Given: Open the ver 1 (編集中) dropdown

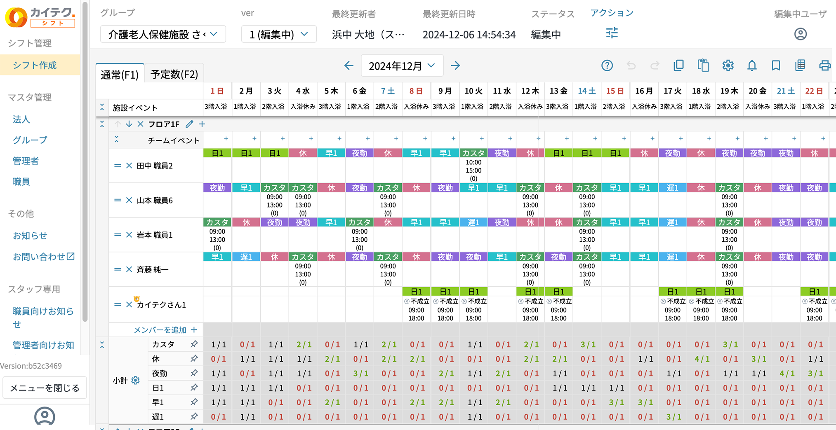Looking at the screenshot, I should coord(278,34).
